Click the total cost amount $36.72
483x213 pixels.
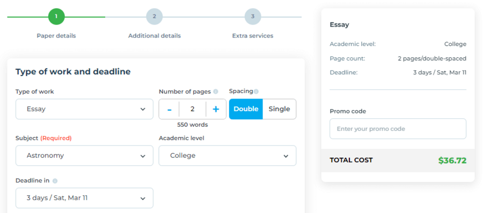(452, 161)
